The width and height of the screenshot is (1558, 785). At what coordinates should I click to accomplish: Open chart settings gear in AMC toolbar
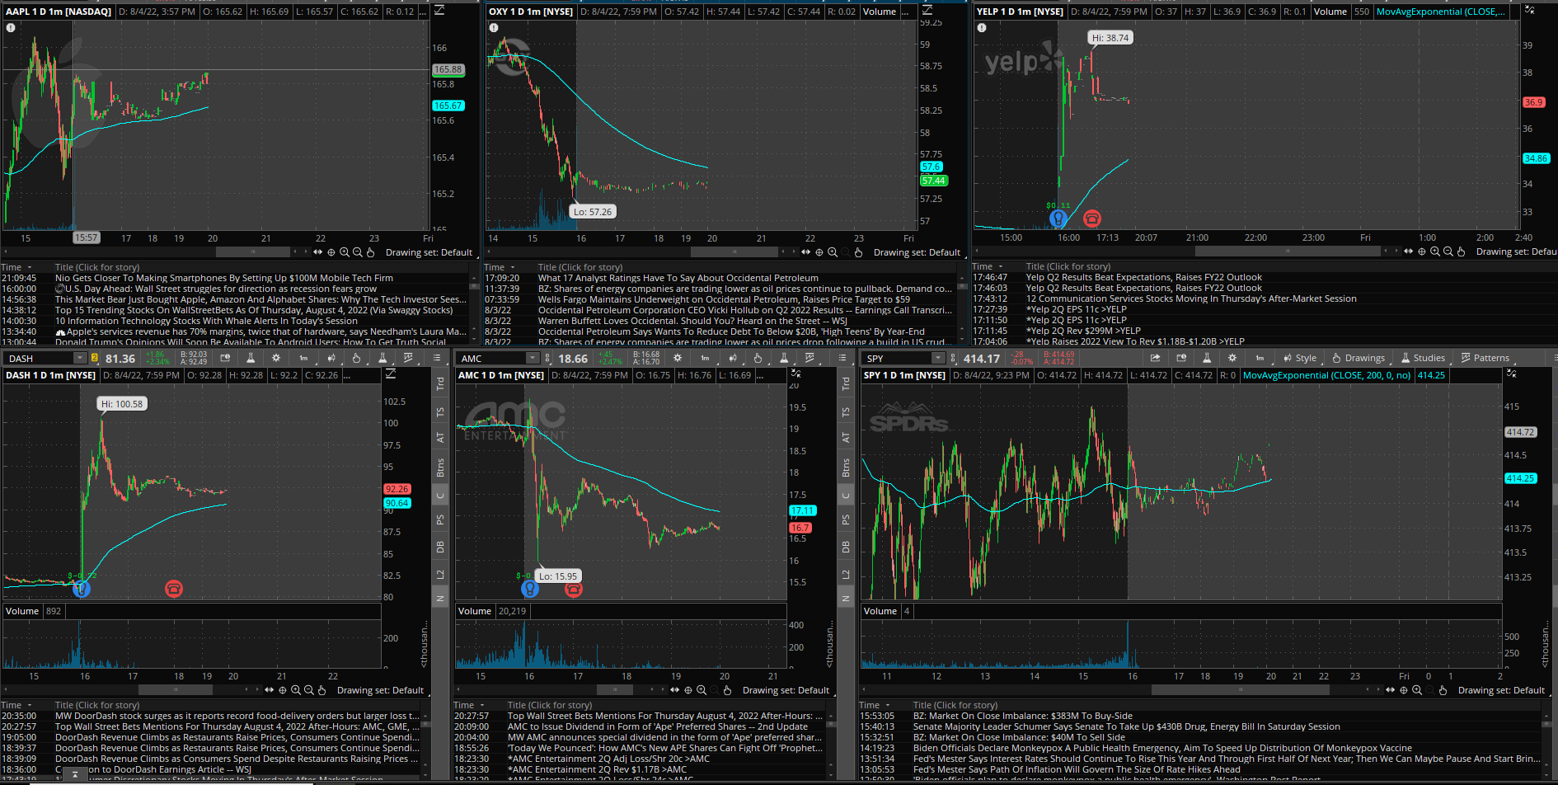point(678,358)
